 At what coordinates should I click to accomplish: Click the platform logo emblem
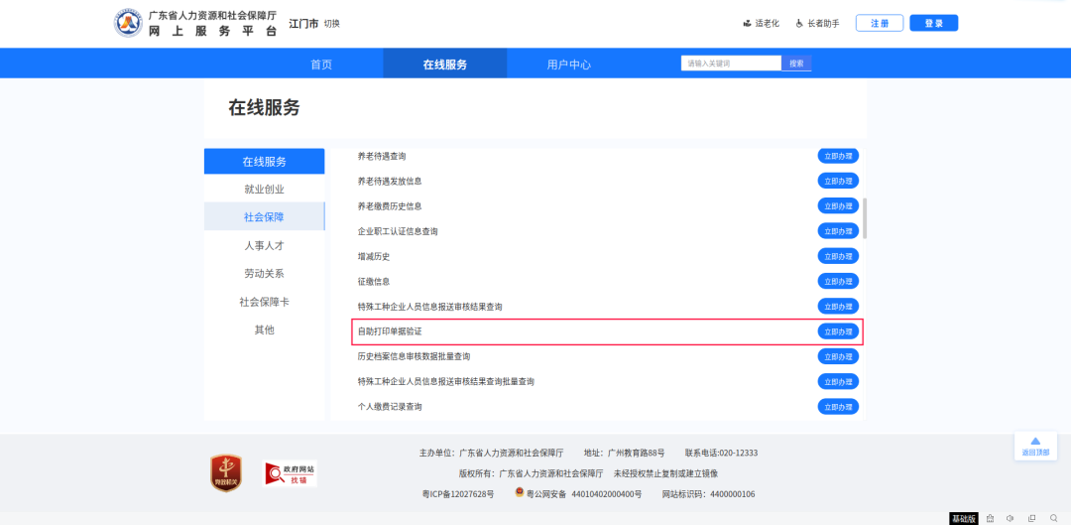(129, 23)
